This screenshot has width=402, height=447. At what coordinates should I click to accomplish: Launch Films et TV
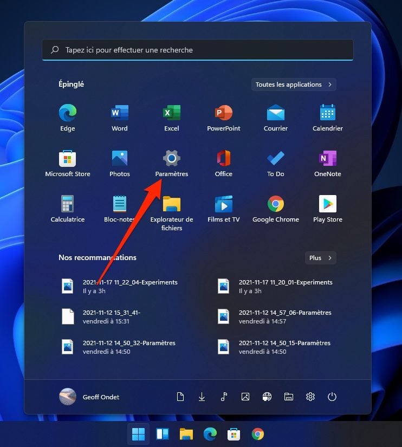pyautogui.click(x=224, y=209)
